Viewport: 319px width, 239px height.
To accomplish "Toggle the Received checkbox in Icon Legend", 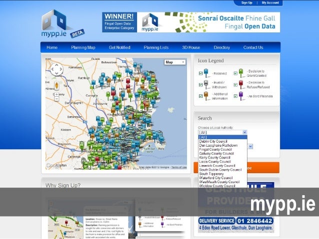I will pos(200,73).
